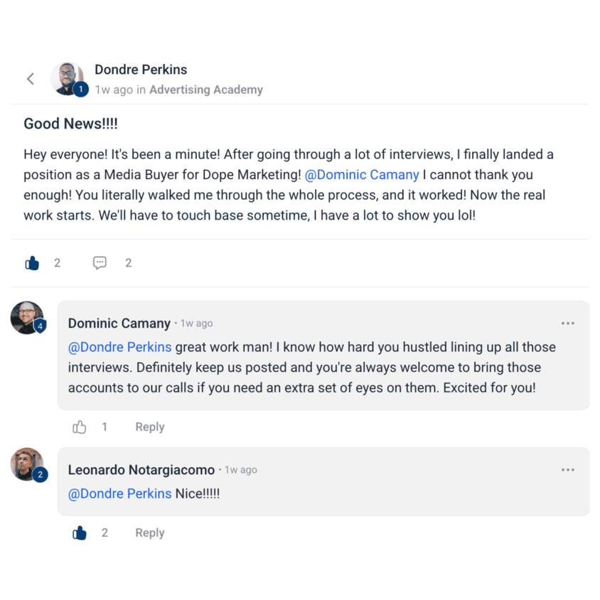Unlike Leonardo Notargiacomo's comment
Screen dimensions: 600x600
click(80, 532)
